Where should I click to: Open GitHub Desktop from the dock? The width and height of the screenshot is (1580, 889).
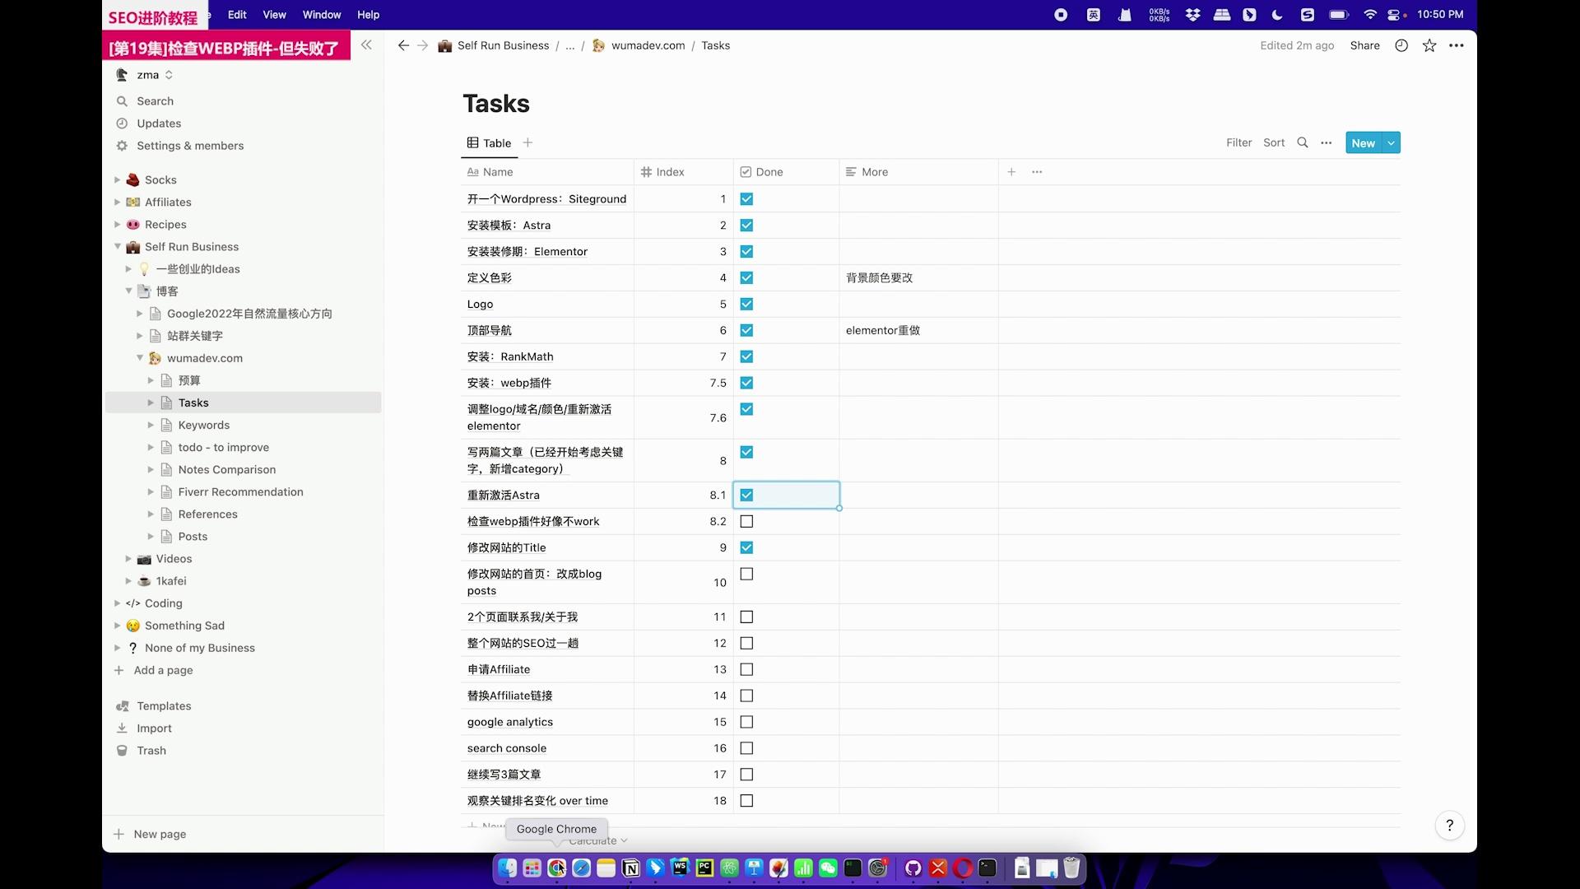(913, 868)
